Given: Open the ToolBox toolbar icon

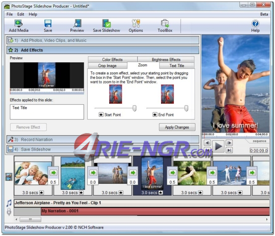Looking at the screenshot, I should pyautogui.click(x=165, y=24).
